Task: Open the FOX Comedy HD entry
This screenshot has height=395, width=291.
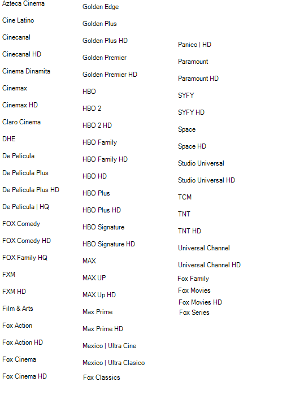Action: pos(27,241)
